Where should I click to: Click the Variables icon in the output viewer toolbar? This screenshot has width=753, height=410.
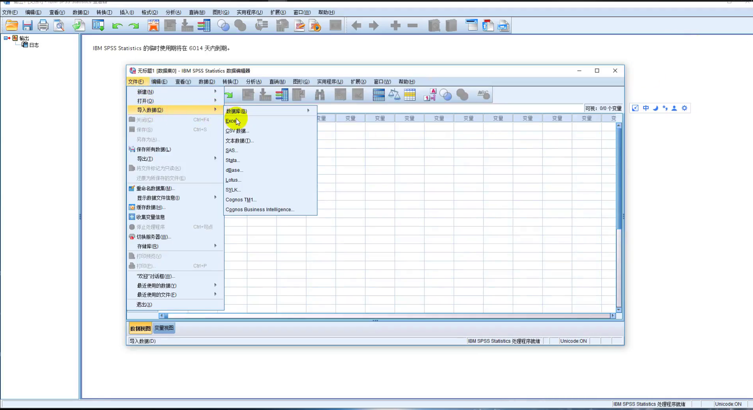click(204, 26)
